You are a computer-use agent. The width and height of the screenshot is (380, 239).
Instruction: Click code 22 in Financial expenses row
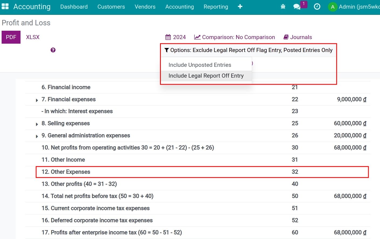point(295,99)
